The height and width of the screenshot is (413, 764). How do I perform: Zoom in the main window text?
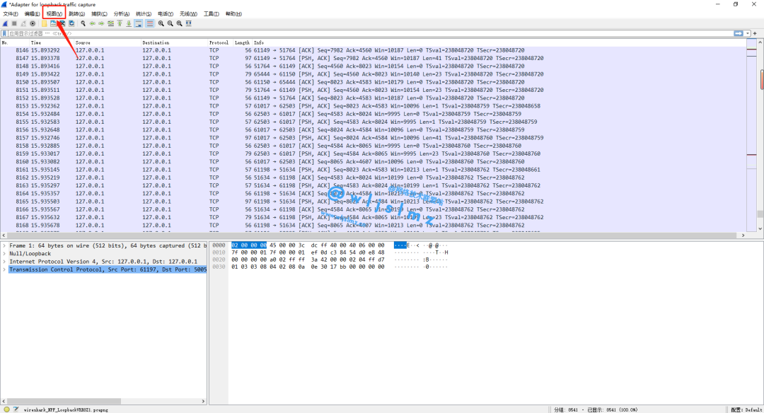[x=161, y=23]
